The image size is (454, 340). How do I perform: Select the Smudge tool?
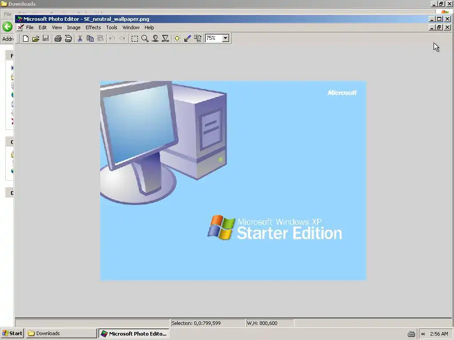point(155,39)
